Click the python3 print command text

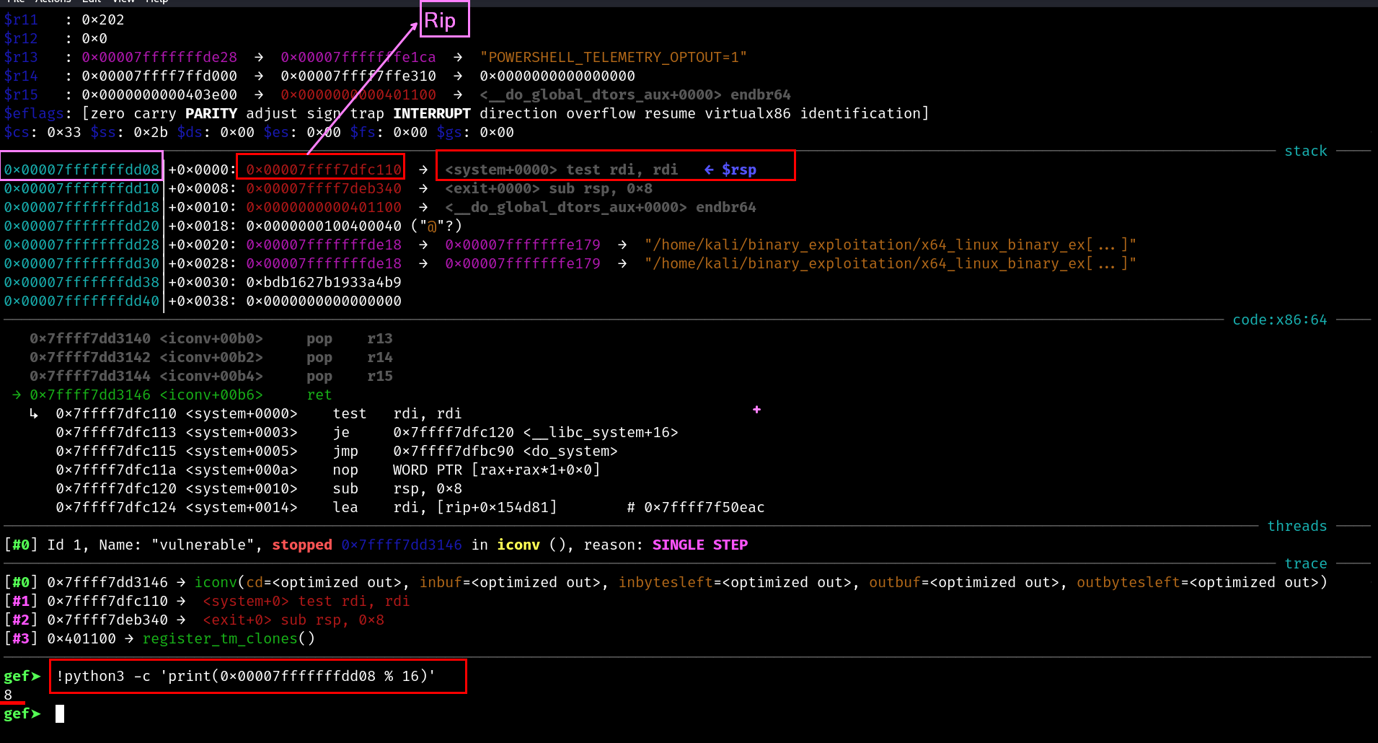click(x=245, y=676)
